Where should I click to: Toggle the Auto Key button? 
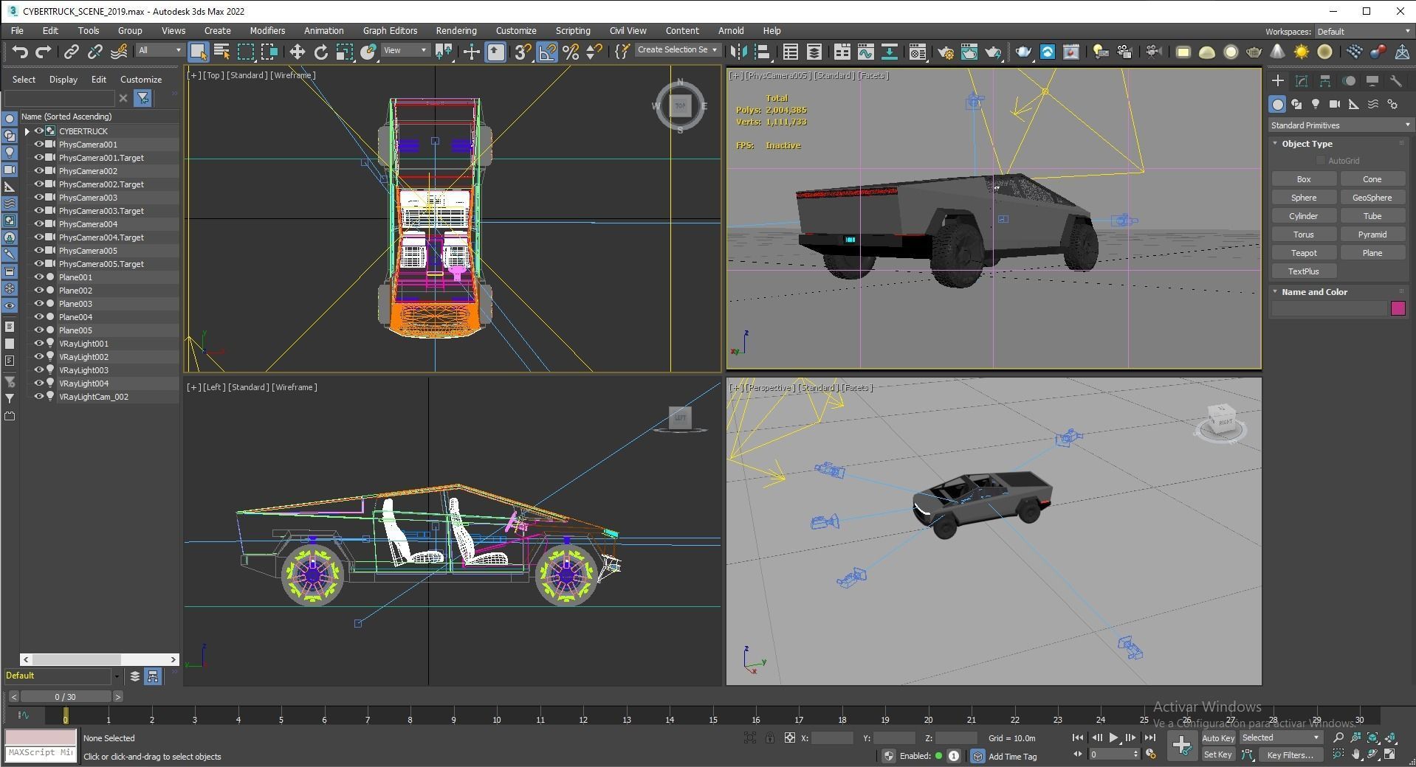coord(1217,737)
